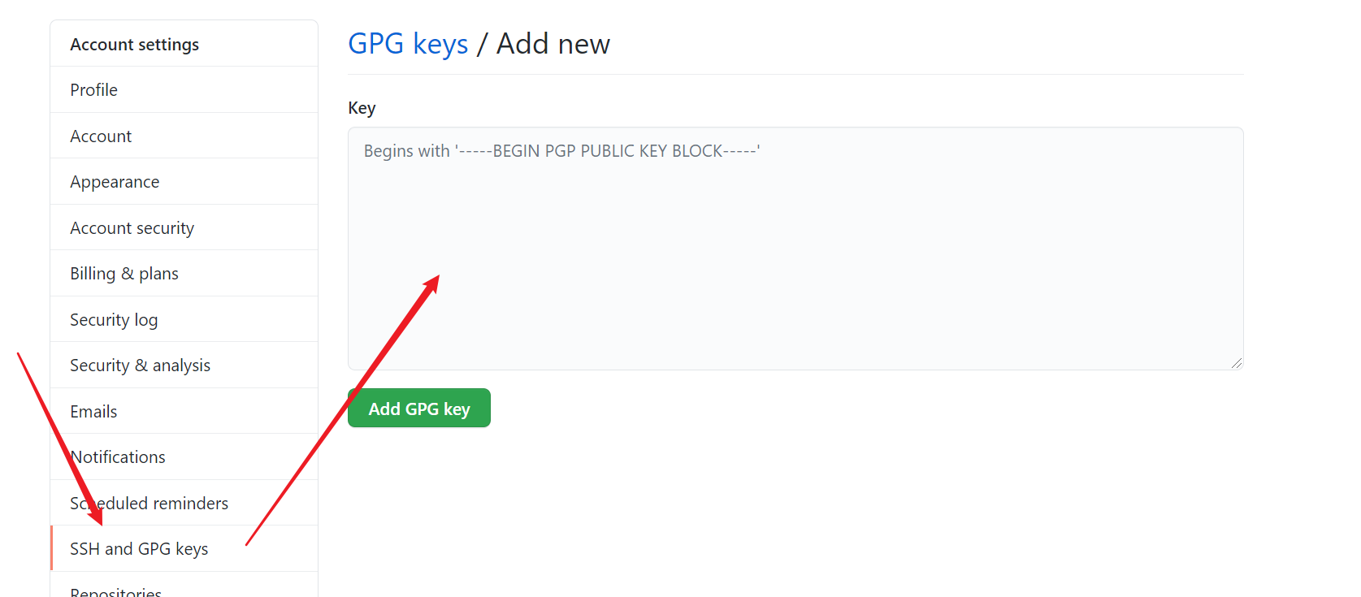Open Security & analysis settings
Screen dimensions: 1361x597
(184, 365)
